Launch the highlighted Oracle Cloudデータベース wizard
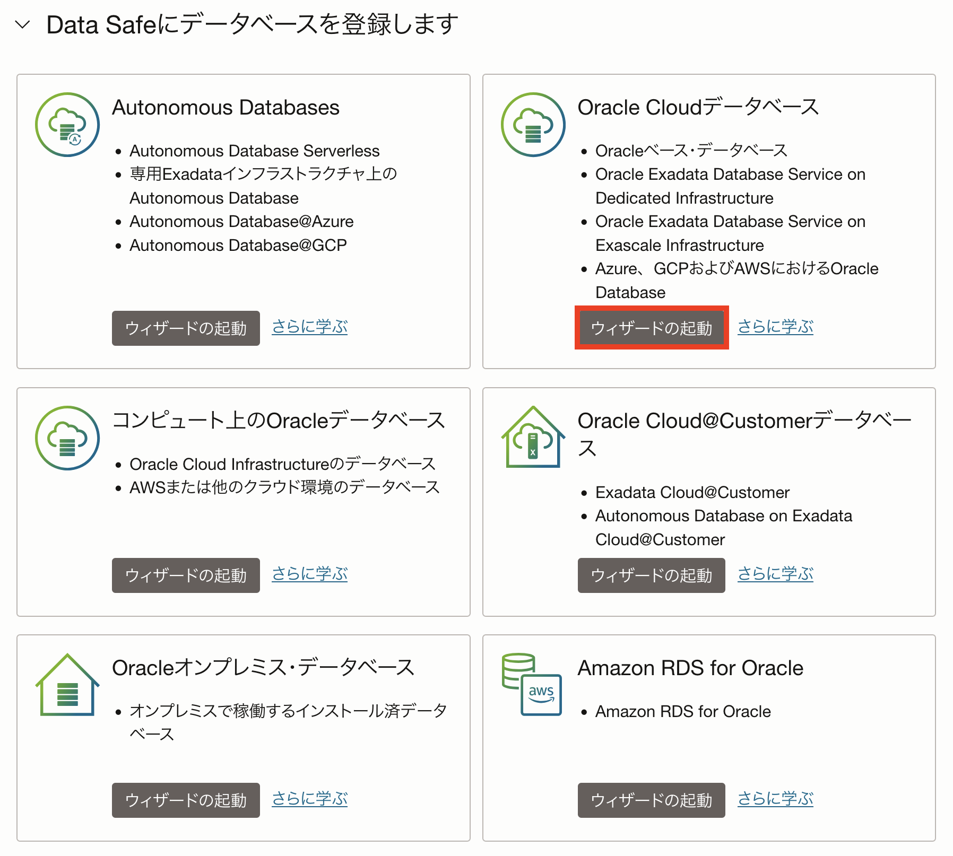The width and height of the screenshot is (953, 856). [x=651, y=328]
